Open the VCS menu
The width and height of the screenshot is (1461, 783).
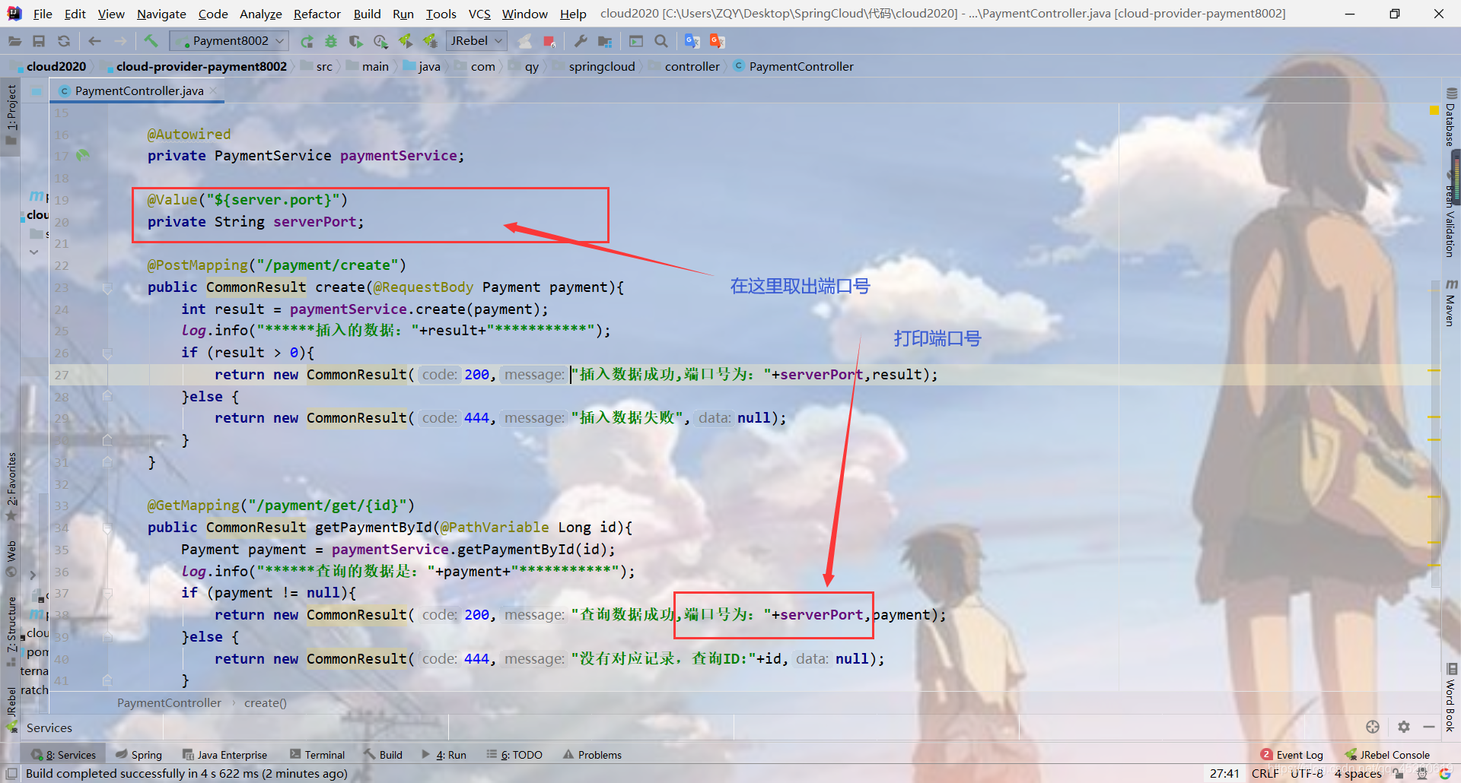pos(479,14)
